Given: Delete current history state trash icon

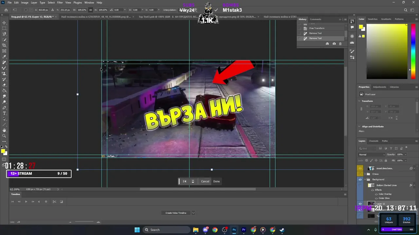Looking at the screenshot, I should (x=340, y=44).
